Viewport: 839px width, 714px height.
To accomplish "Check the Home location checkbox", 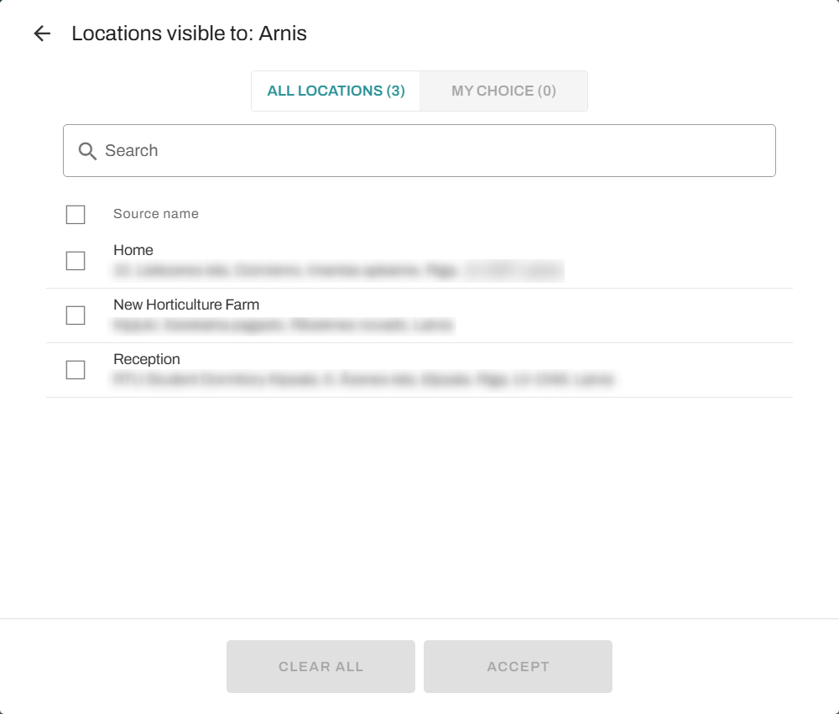I will 76,261.
